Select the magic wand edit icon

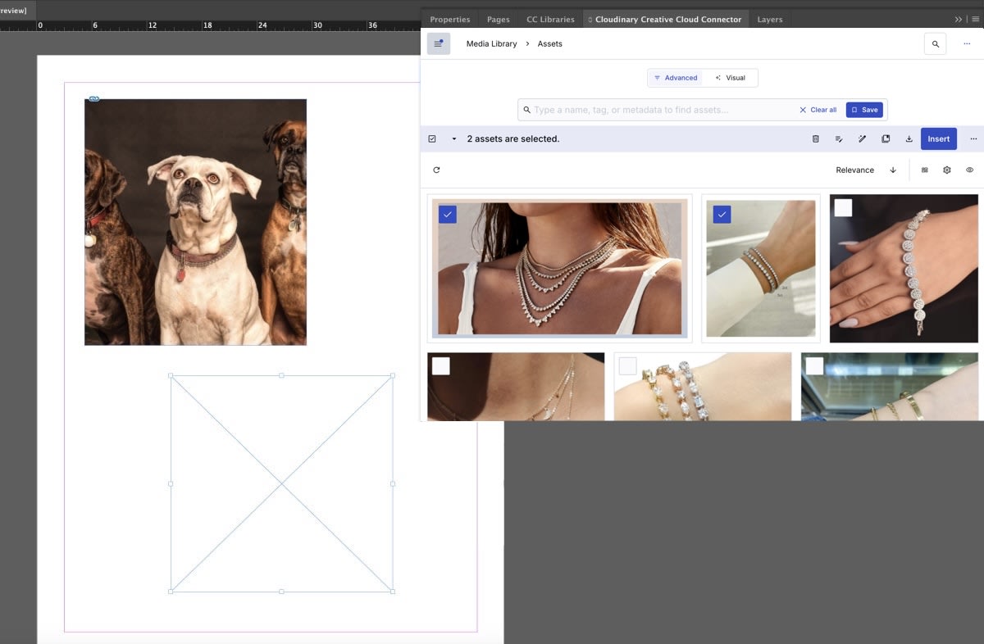(x=862, y=138)
